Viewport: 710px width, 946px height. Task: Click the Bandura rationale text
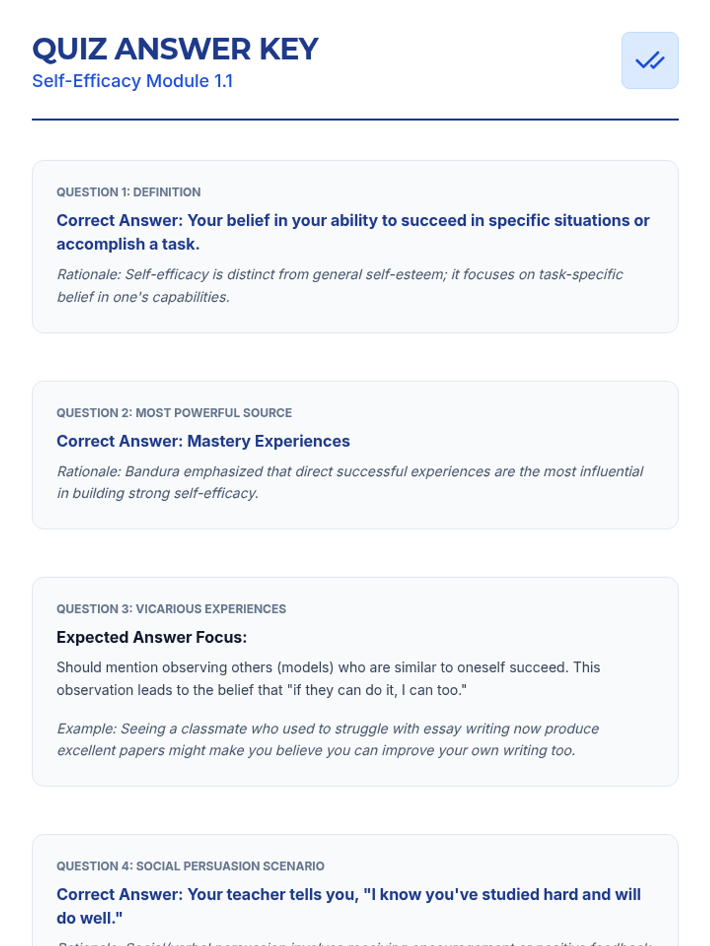349,482
